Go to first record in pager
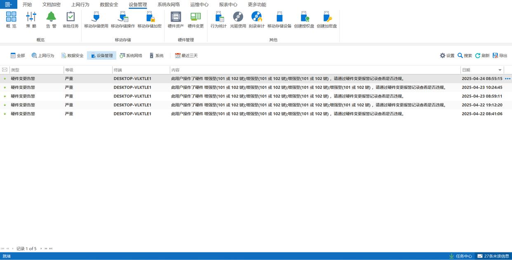 pyautogui.click(x=2, y=249)
